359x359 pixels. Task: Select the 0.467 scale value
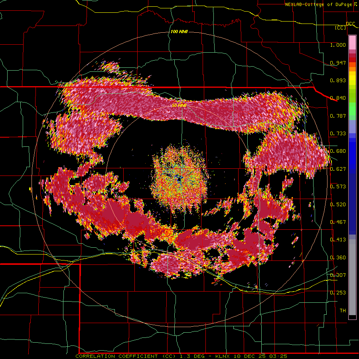338,222
